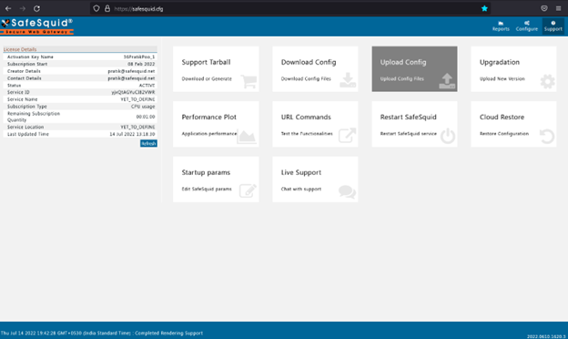Screen dimensions: 568x339
Task: Open the Upgradation tile
Action: (x=513, y=69)
